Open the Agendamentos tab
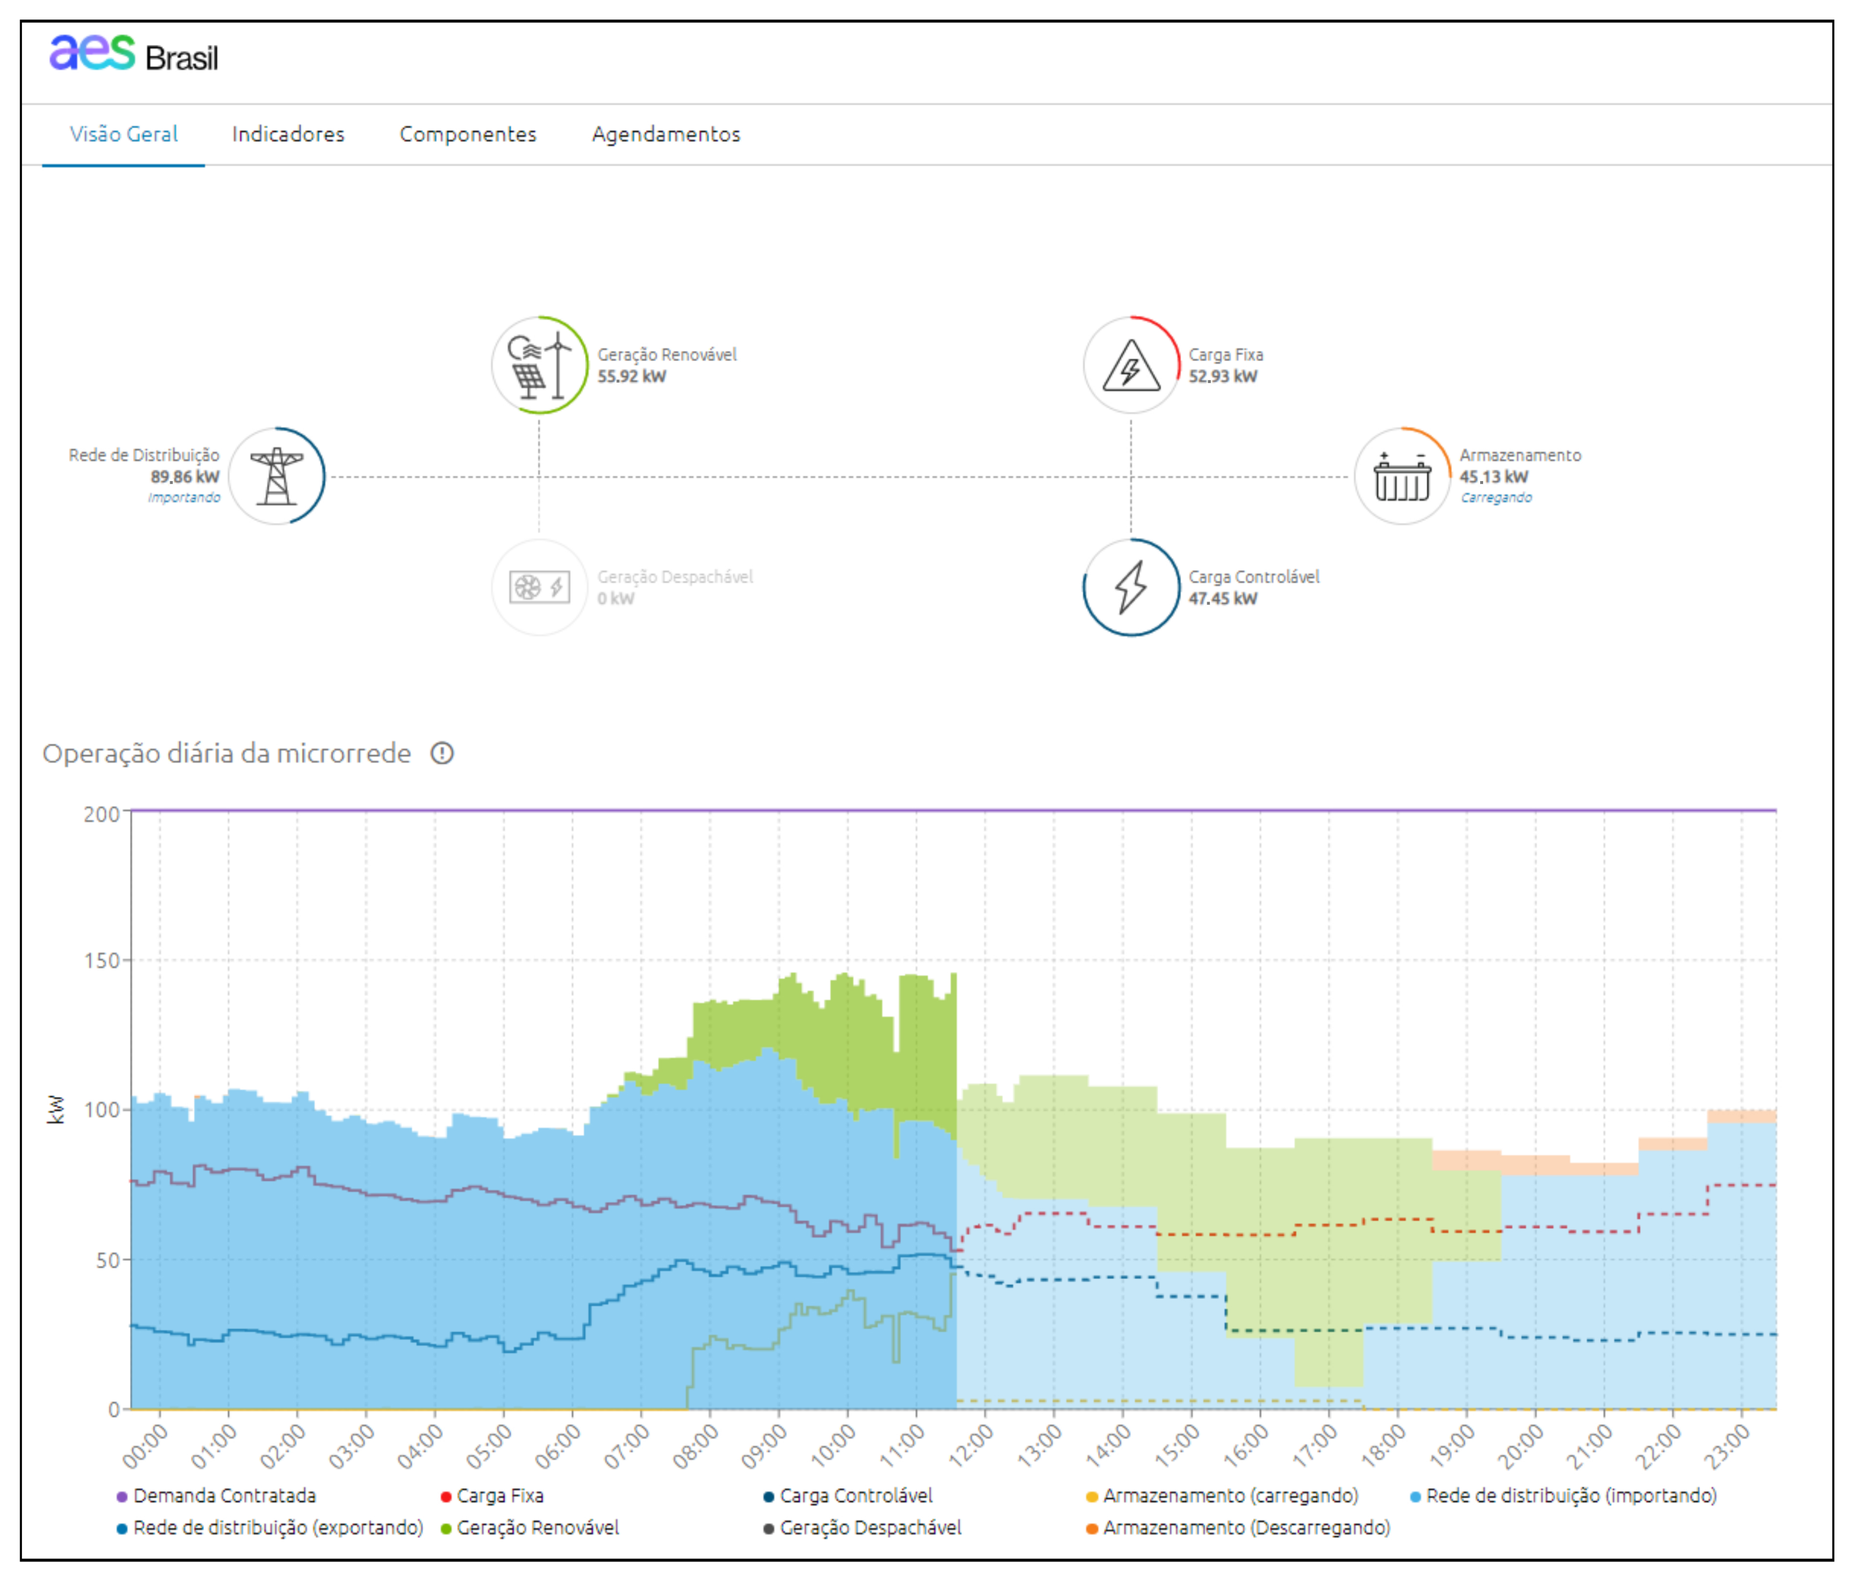Image resolution: width=1853 pixels, height=1581 pixels. click(x=665, y=134)
